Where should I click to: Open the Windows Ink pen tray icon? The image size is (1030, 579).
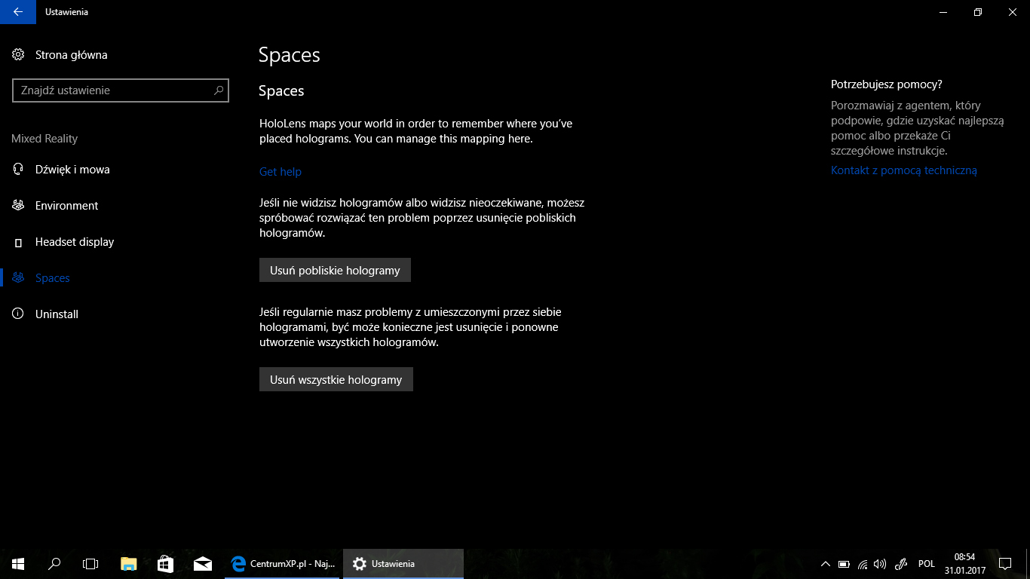point(900,564)
